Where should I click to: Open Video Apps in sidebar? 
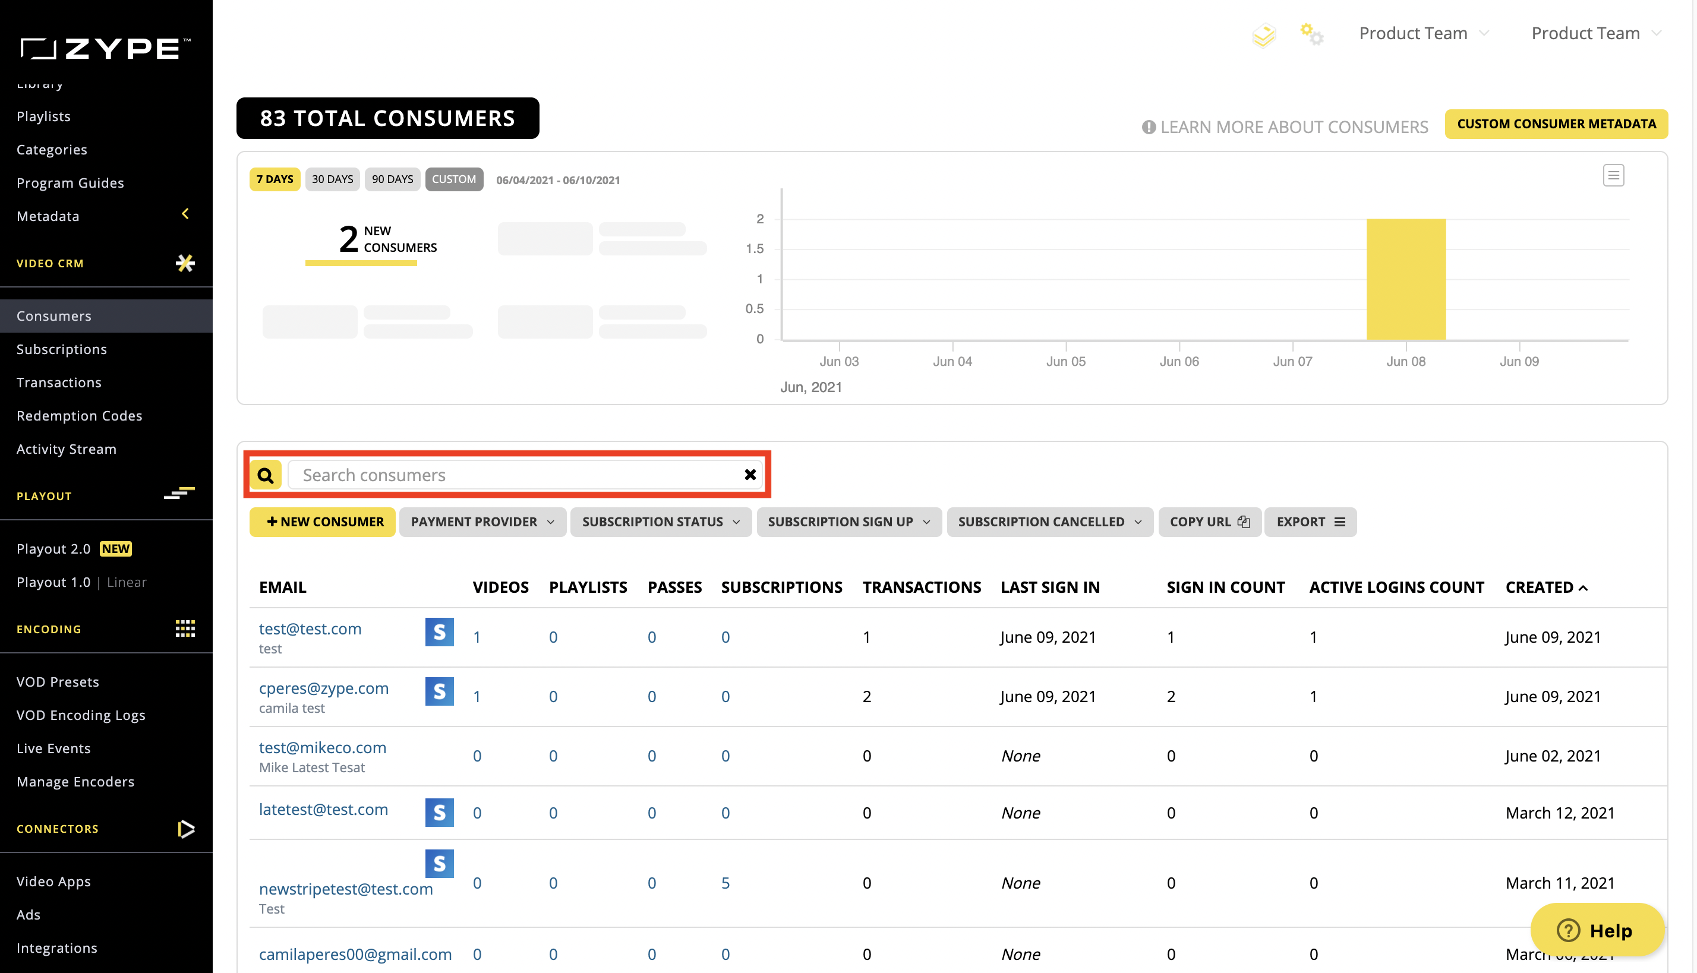(x=53, y=882)
